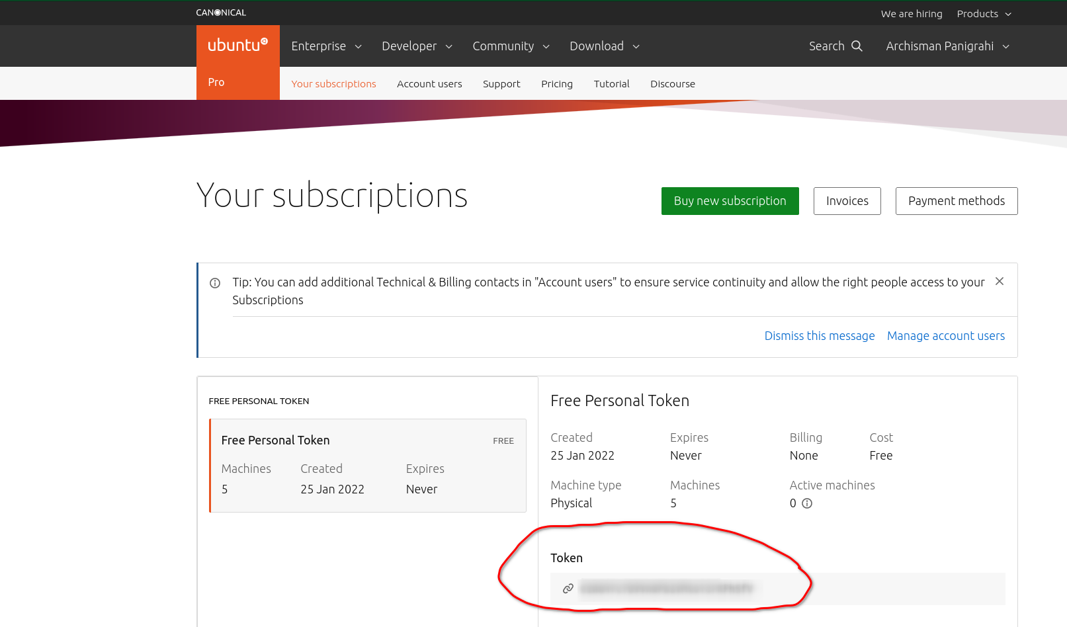Open the Download dropdown menu
Screen dimensions: 1067x627
coord(604,46)
